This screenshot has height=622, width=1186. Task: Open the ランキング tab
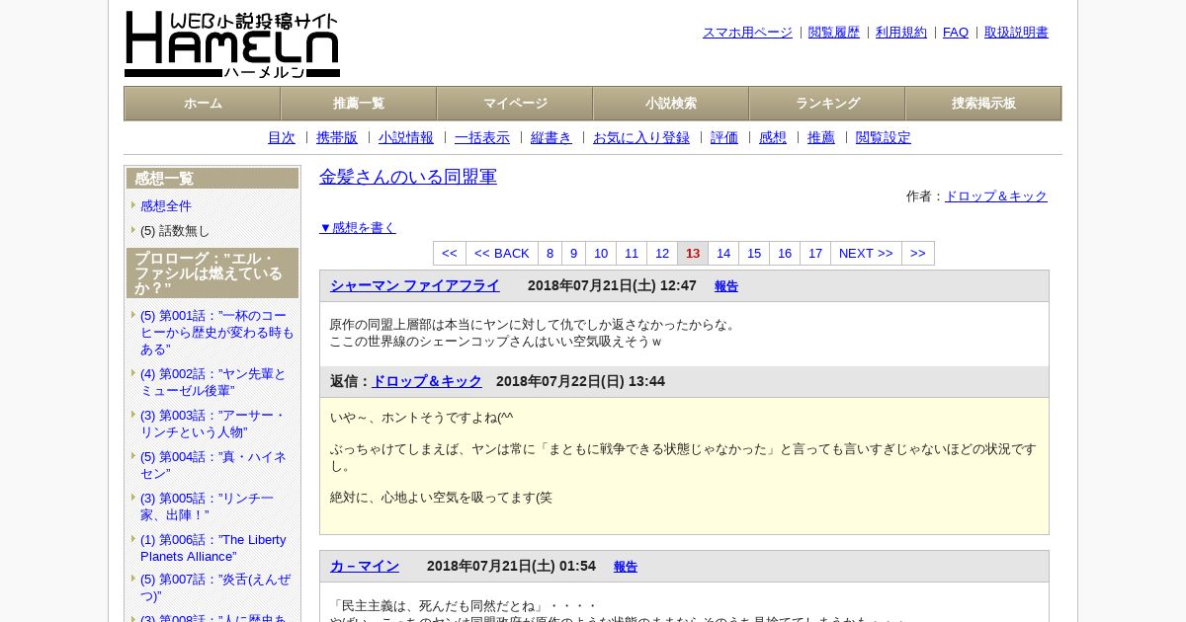[x=827, y=104]
